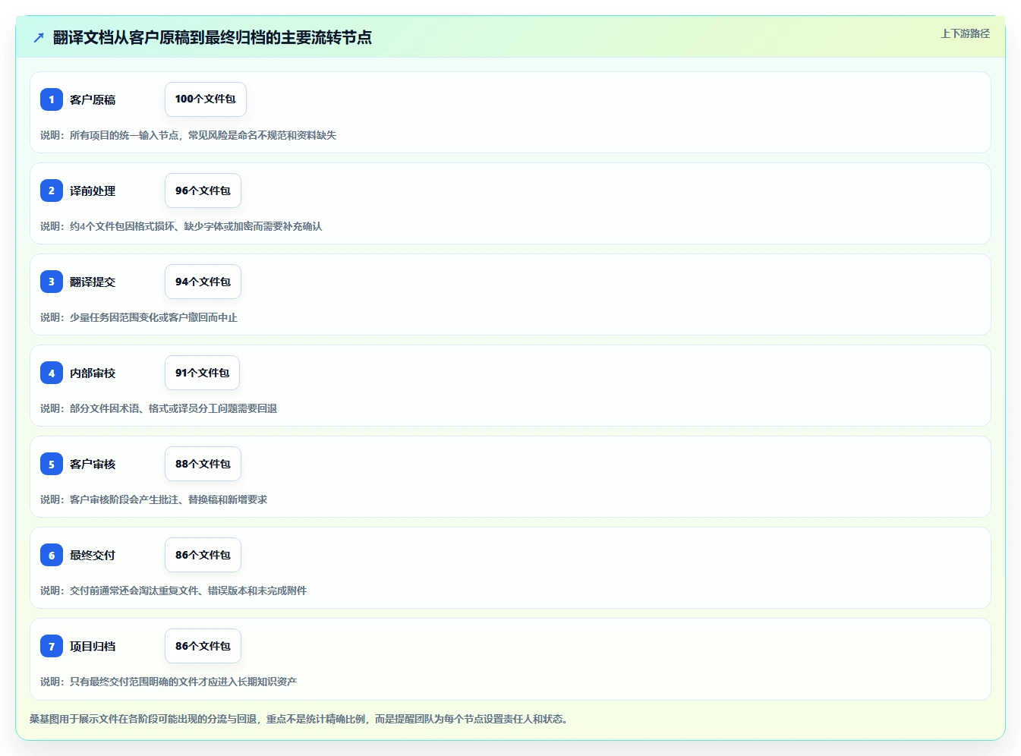Click the footer note starting with 桑基图用于展示

(x=299, y=719)
